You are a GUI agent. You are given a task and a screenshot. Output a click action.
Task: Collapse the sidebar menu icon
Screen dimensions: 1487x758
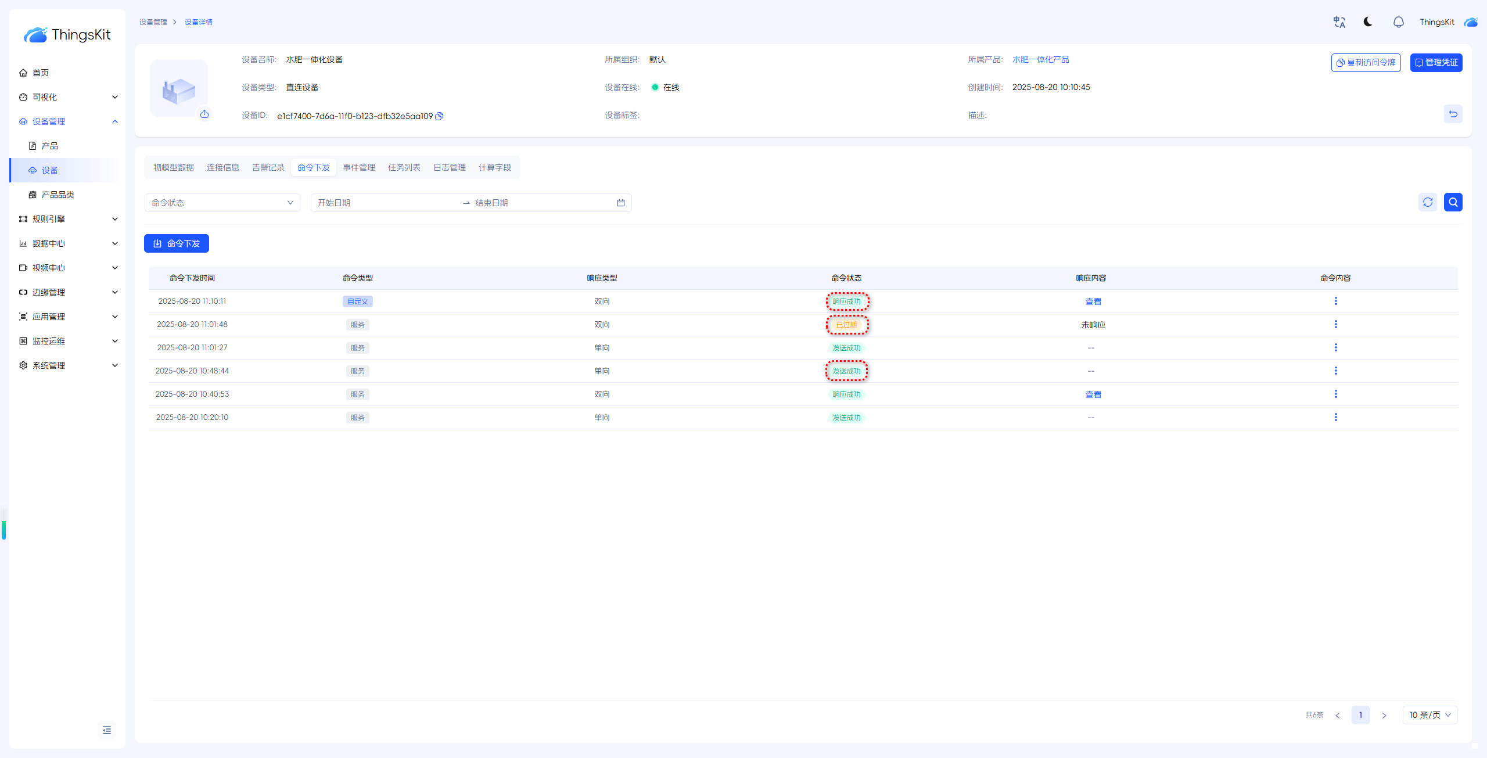107,730
